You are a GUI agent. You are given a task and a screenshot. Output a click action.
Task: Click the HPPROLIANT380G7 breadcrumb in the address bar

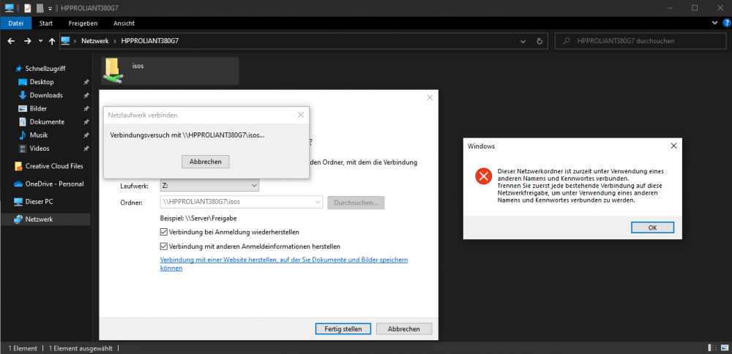(150, 41)
